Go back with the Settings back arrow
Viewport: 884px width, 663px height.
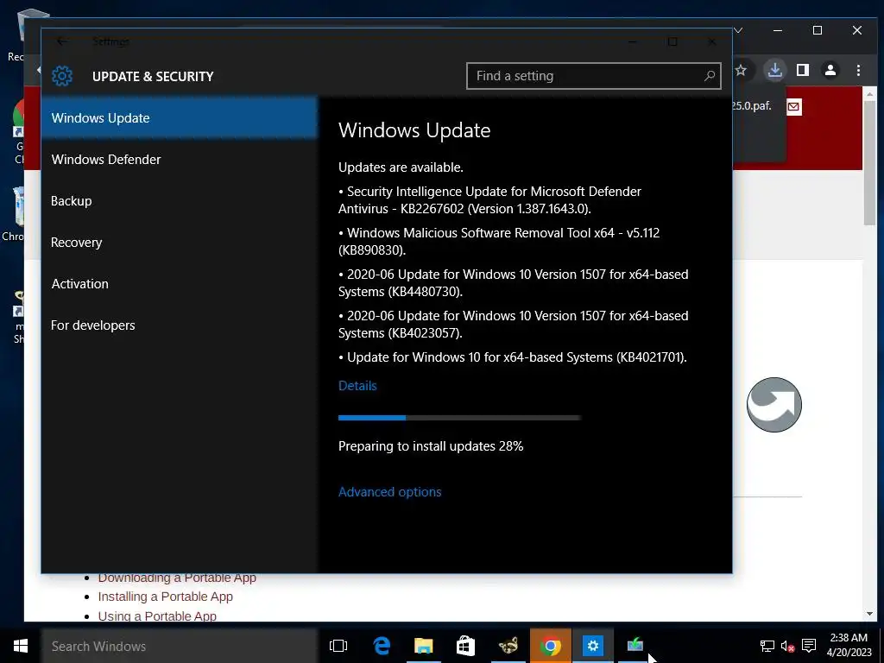[62, 41]
